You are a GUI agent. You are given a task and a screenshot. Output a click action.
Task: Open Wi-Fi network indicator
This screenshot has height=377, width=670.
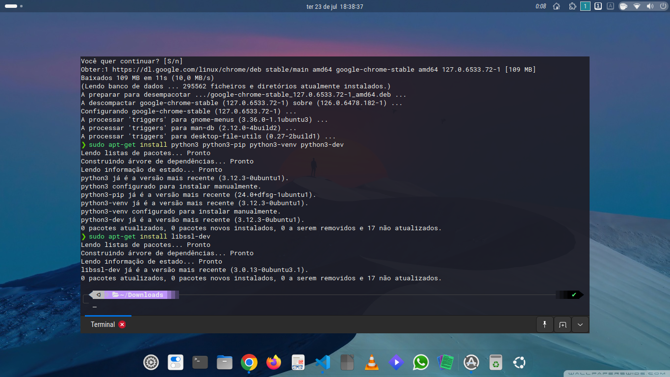637,6
